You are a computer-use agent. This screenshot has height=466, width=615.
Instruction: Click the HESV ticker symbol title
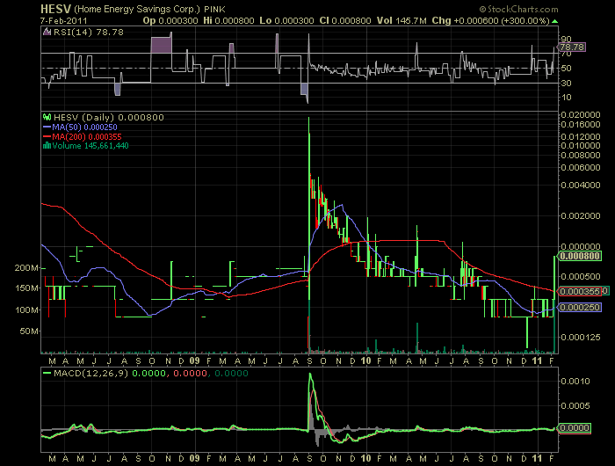coord(55,9)
